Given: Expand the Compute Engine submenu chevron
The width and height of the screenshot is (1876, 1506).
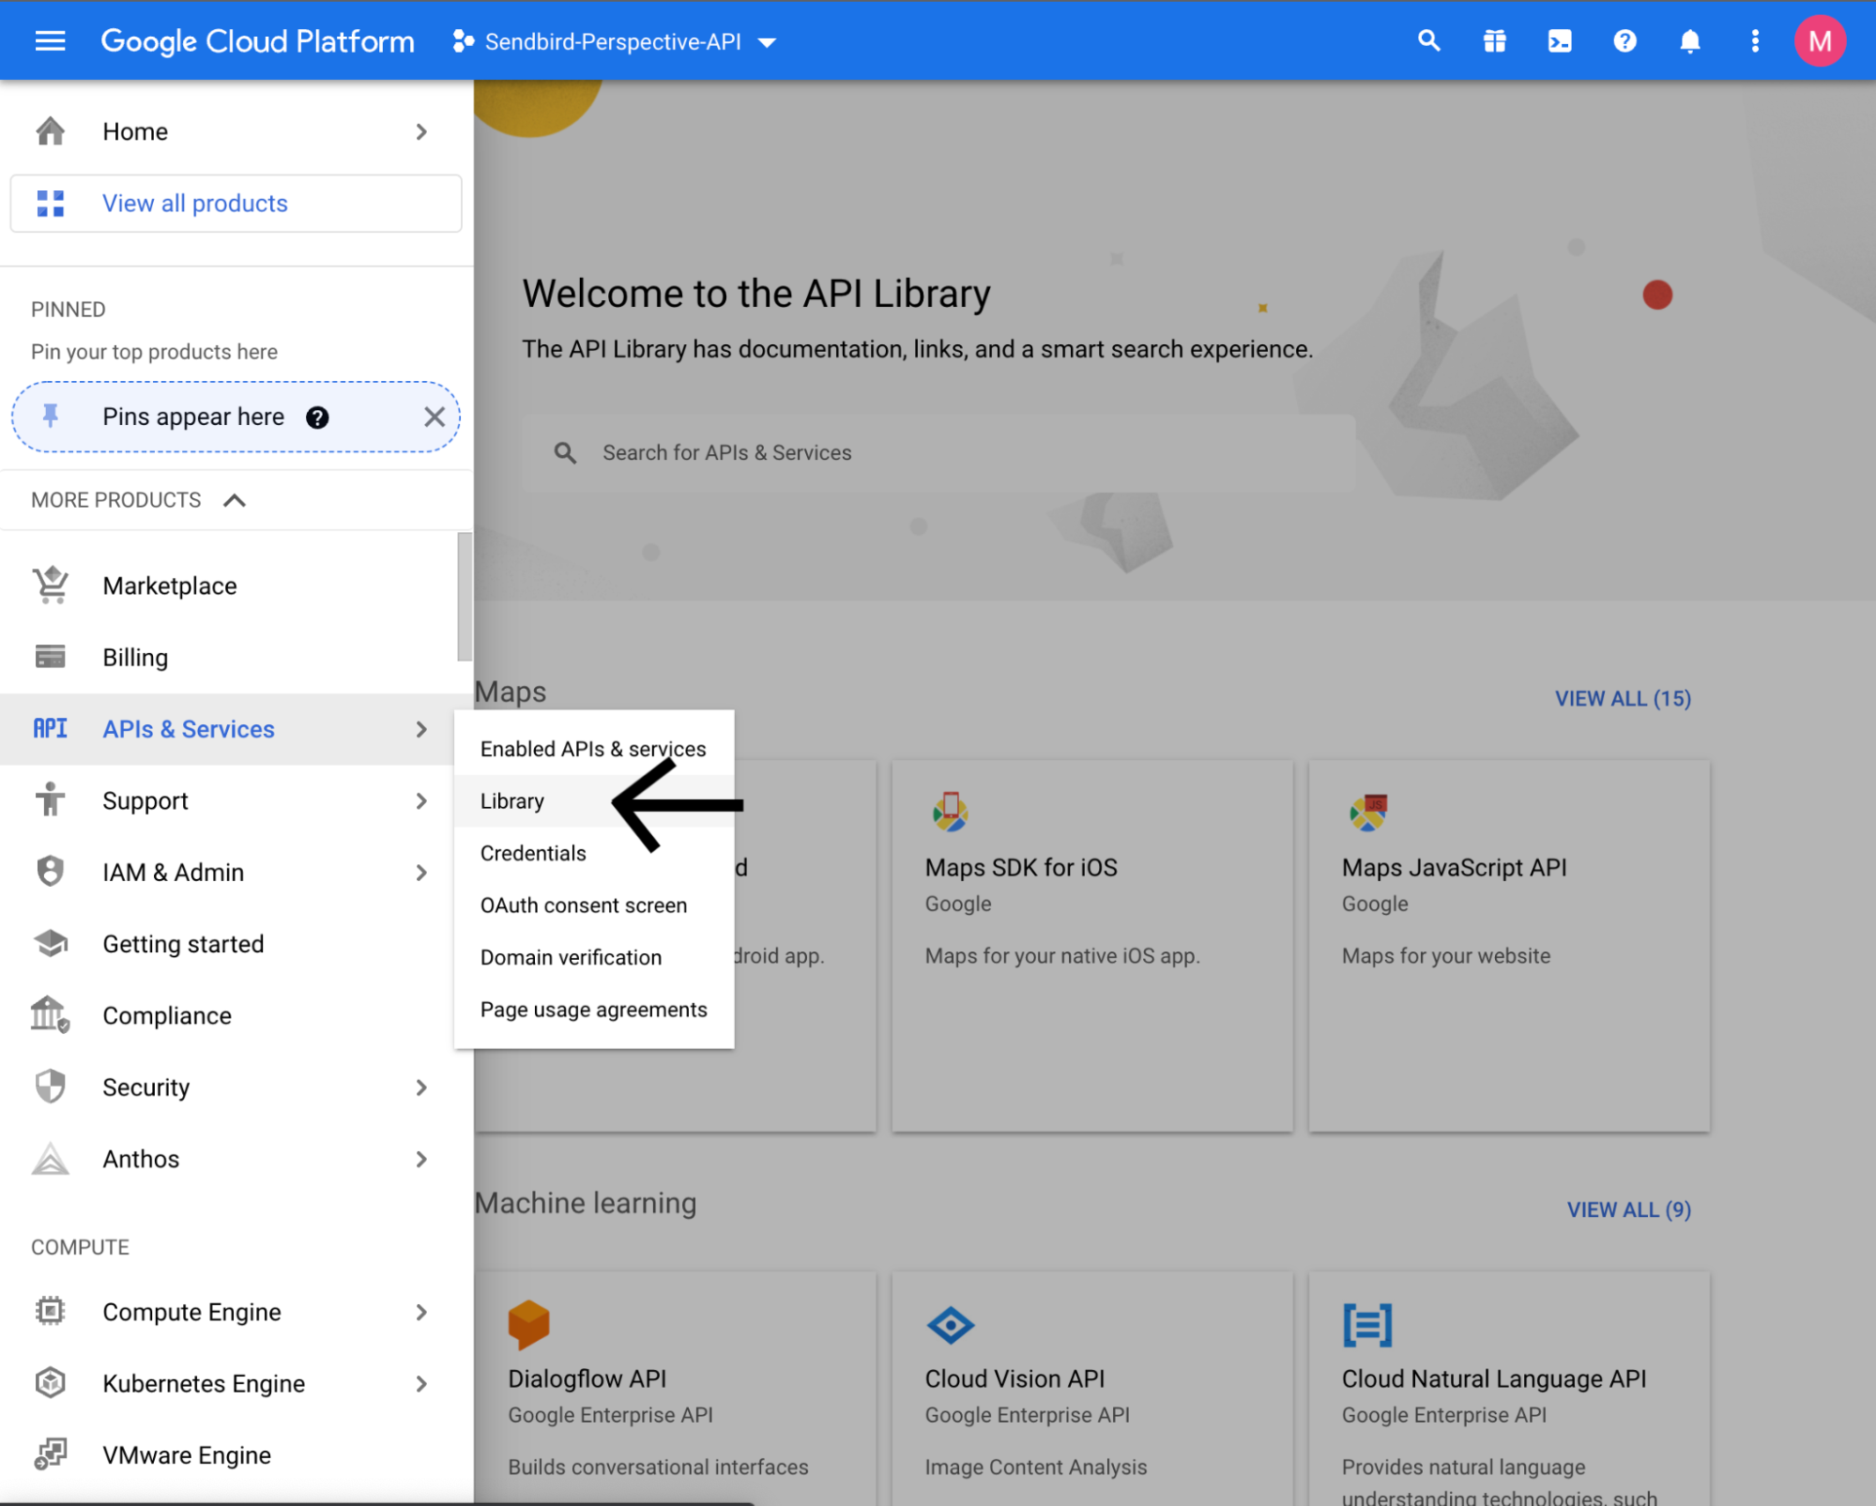Looking at the screenshot, I should coord(421,1312).
